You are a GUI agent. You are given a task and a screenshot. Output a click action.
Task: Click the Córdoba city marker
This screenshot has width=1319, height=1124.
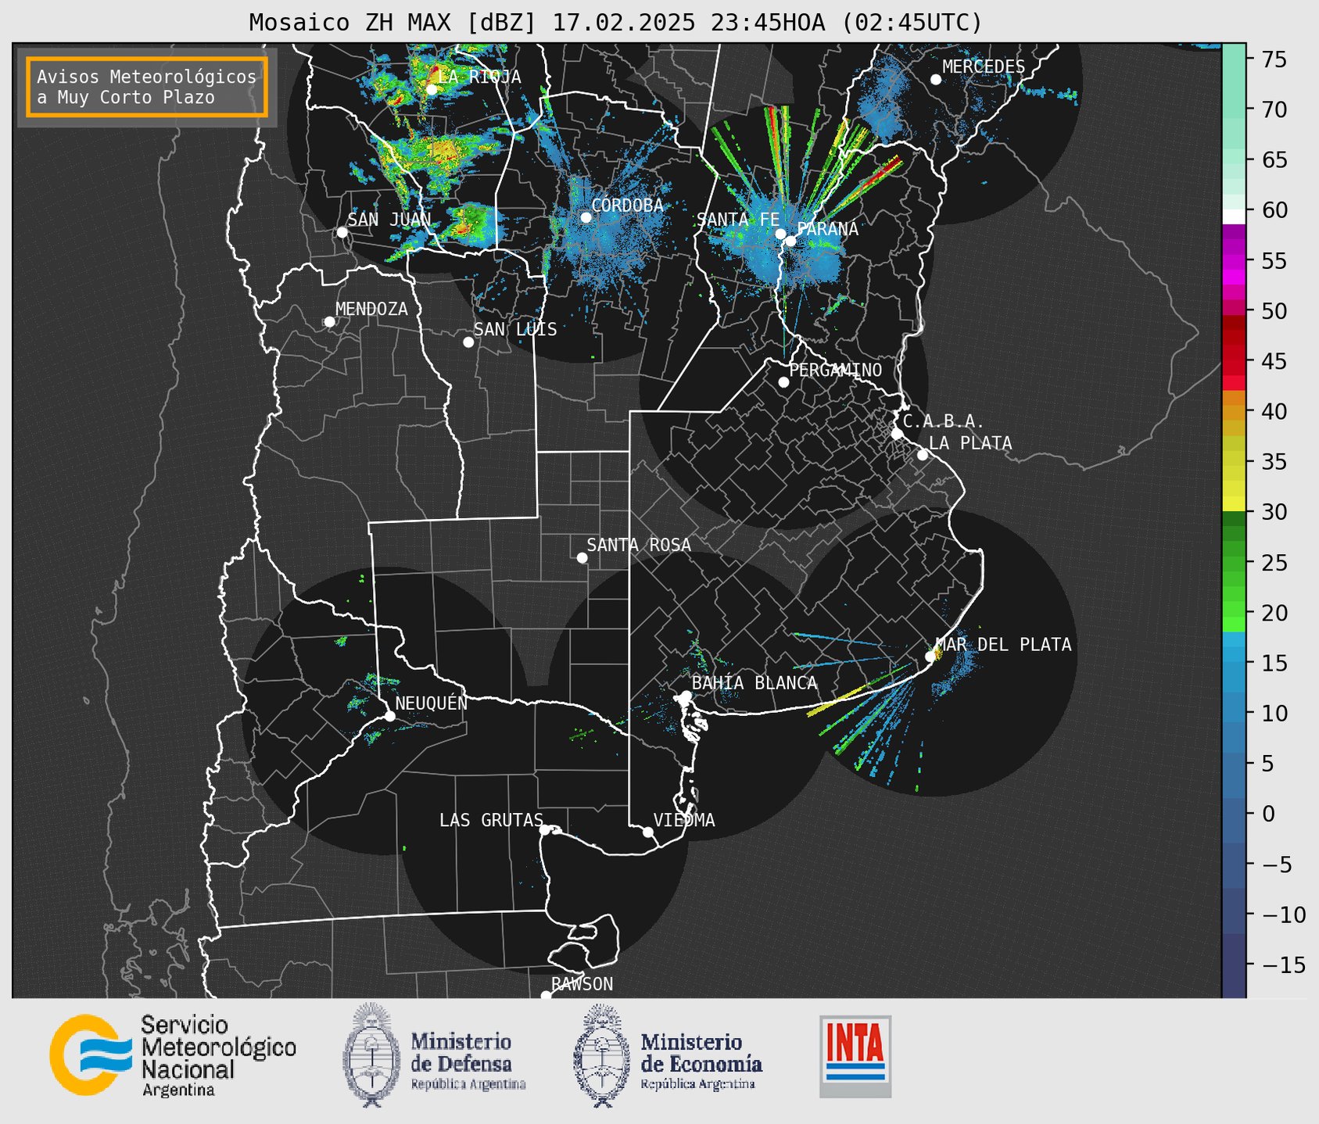[x=586, y=217]
